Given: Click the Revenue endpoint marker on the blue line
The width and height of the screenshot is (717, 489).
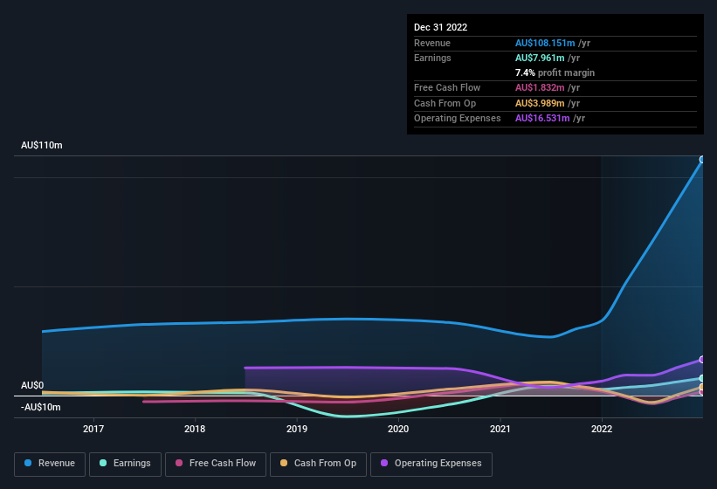Looking at the screenshot, I should [702, 160].
